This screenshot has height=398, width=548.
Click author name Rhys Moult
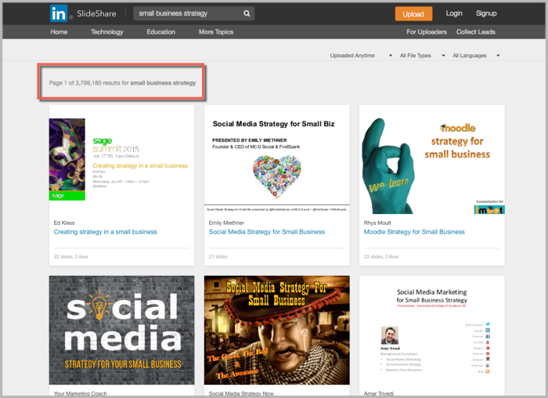tap(377, 223)
